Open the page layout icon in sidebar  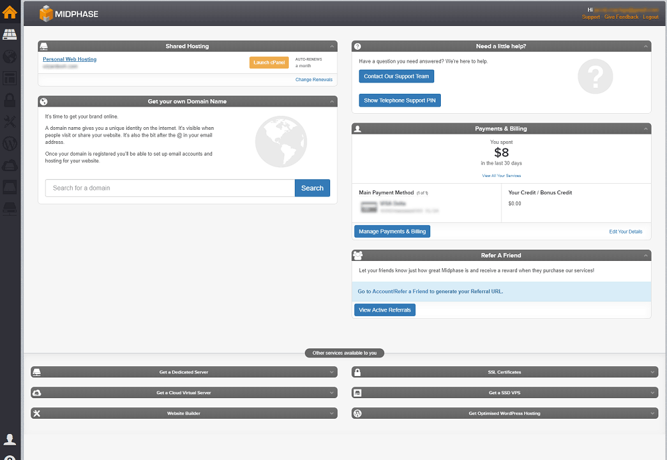click(x=9, y=78)
